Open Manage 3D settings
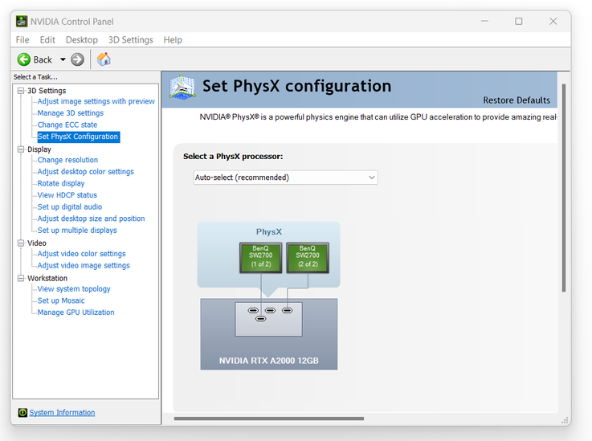Screen dimensions: 592x441 coord(70,113)
